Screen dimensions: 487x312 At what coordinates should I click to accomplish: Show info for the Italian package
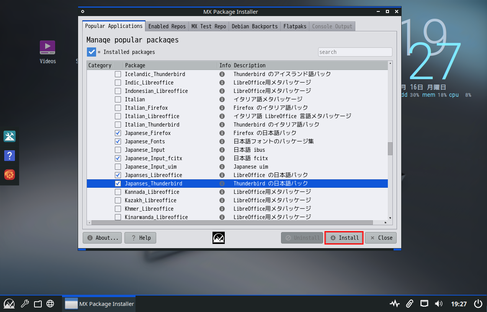(222, 99)
